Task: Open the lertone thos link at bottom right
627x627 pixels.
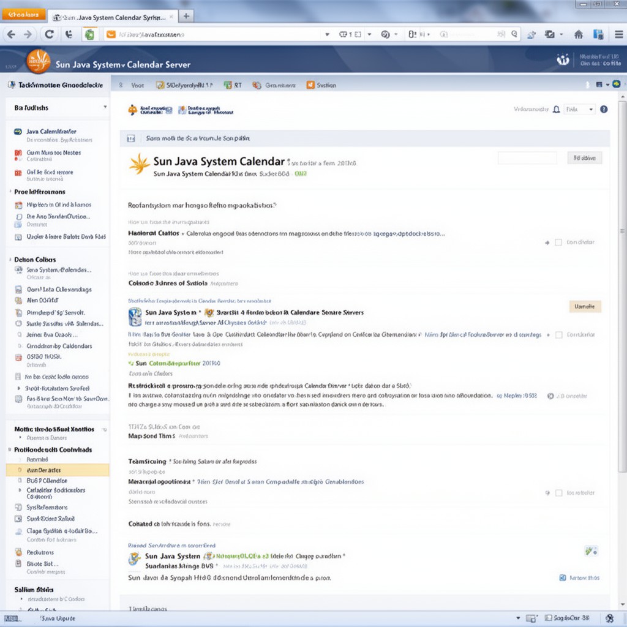Action: click(584, 578)
